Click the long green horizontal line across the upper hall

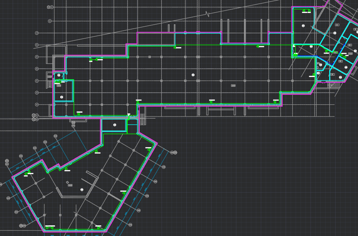[x=227, y=45]
